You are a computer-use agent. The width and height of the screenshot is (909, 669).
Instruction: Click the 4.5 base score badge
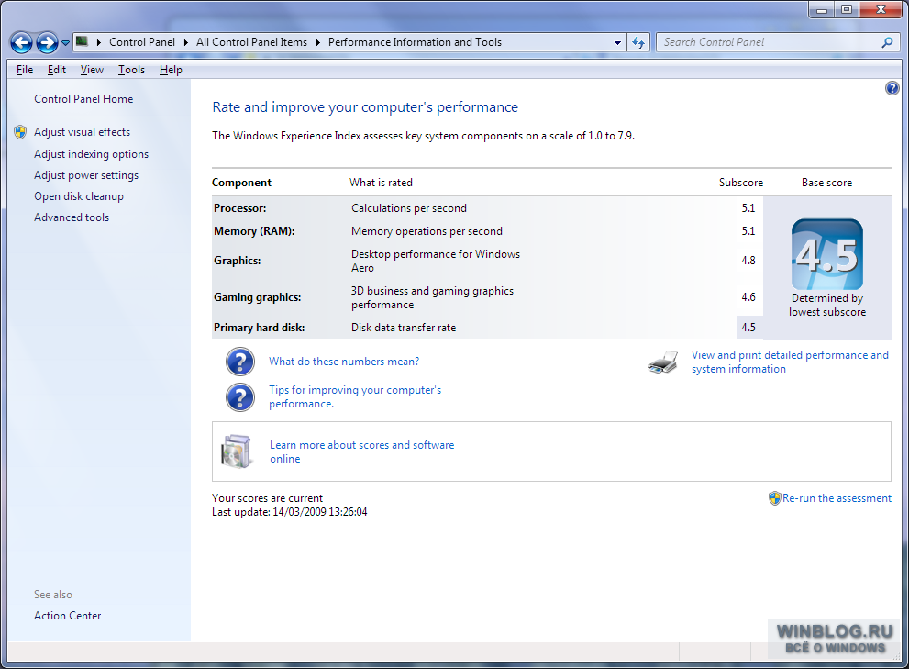point(827,254)
